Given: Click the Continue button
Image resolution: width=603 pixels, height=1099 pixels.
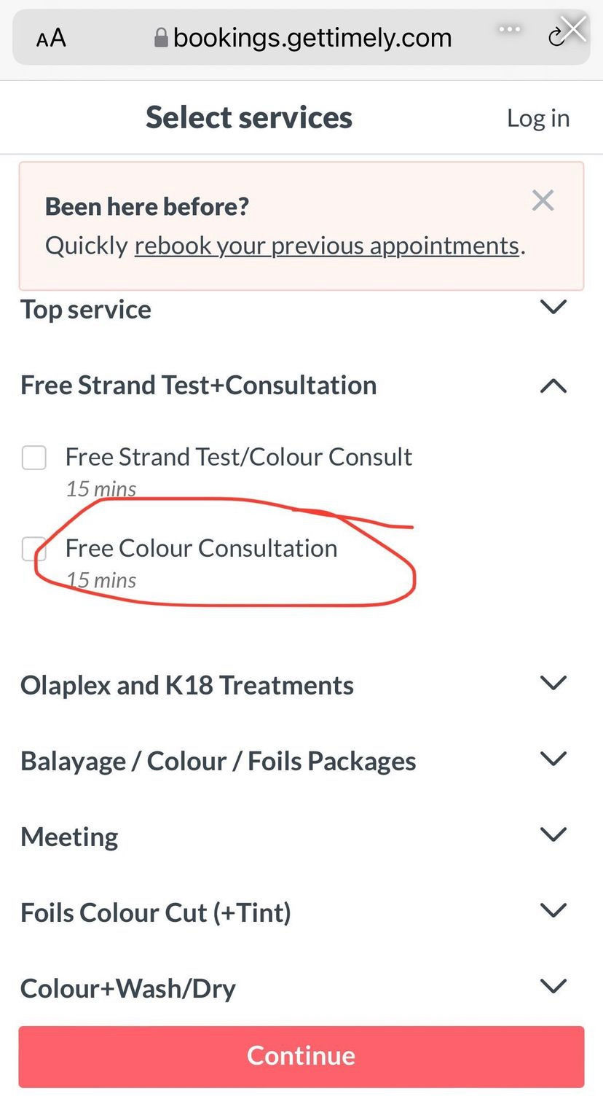Looking at the screenshot, I should [x=301, y=1056].
